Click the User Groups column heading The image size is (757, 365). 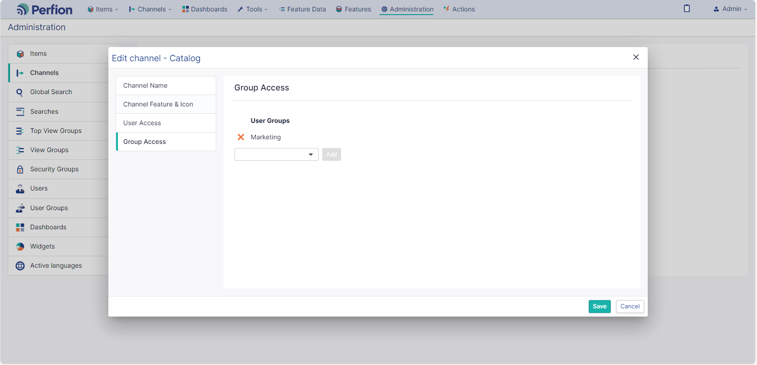click(x=270, y=121)
